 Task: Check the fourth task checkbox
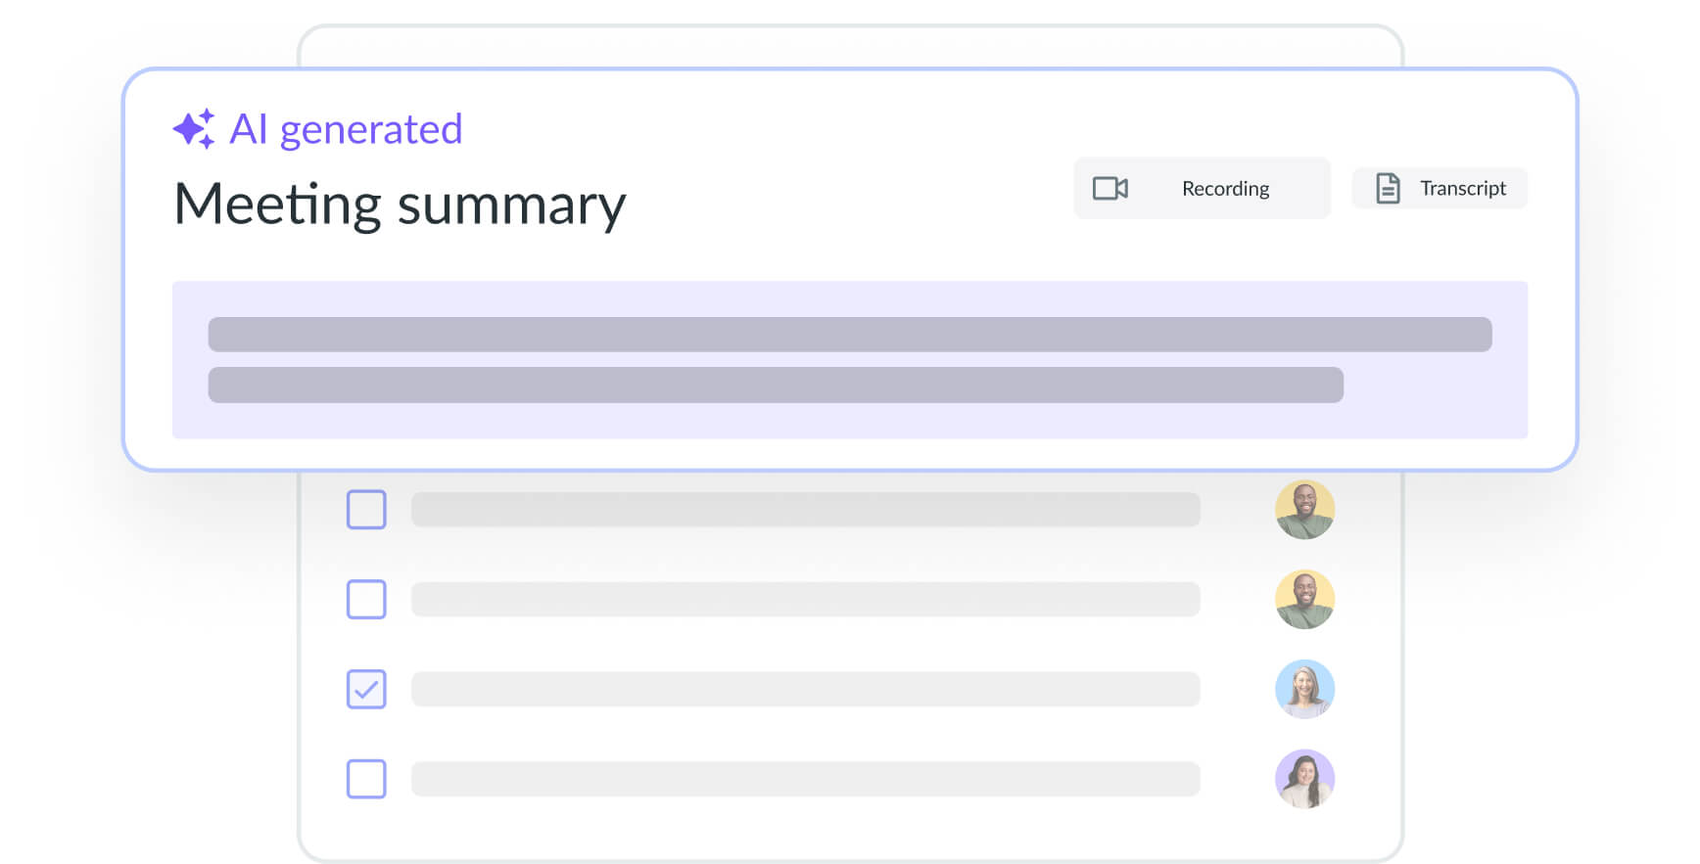(366, 779)
